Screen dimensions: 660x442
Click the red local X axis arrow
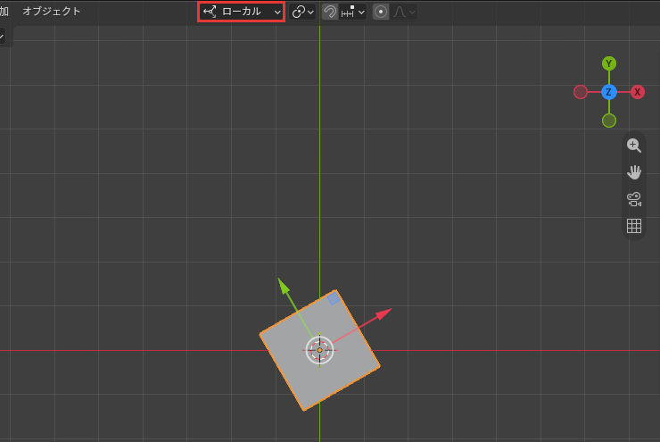pos(383,314)
